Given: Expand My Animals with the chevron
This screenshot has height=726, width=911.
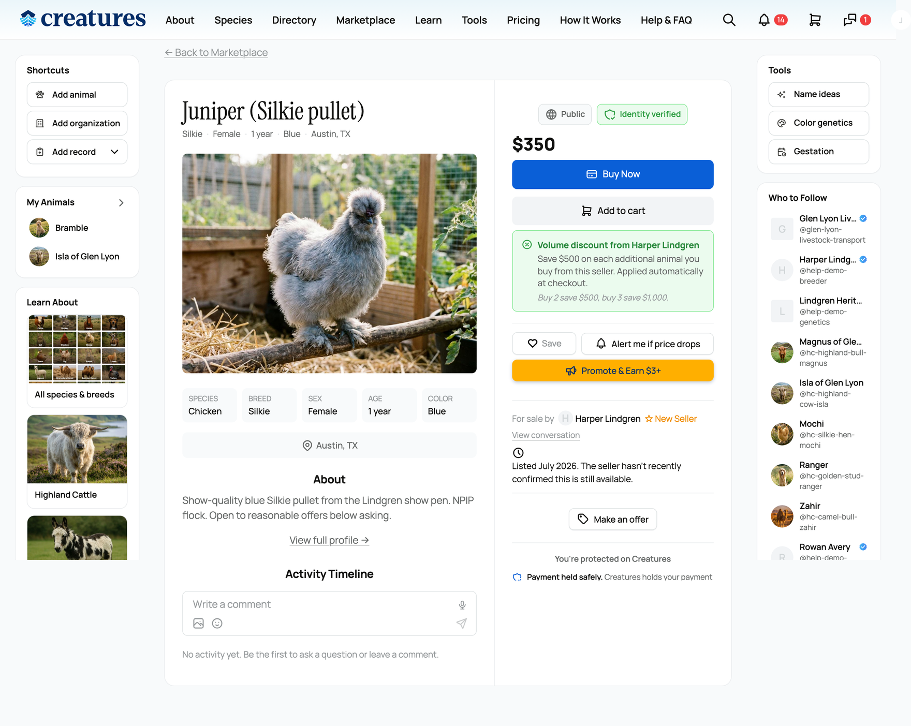Looking at the screenshot, I should coord(121,203).
